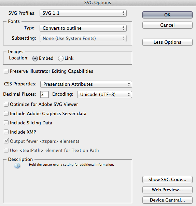
Task: Open Device Central
Action: 167,200
